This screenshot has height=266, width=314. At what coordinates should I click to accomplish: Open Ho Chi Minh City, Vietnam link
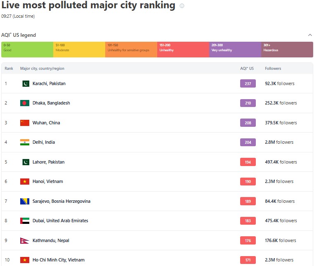click(x=58, y=260)
